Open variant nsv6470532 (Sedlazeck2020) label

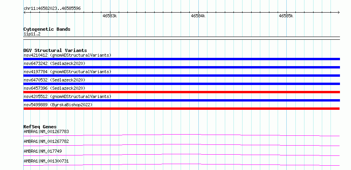point(54,80)
